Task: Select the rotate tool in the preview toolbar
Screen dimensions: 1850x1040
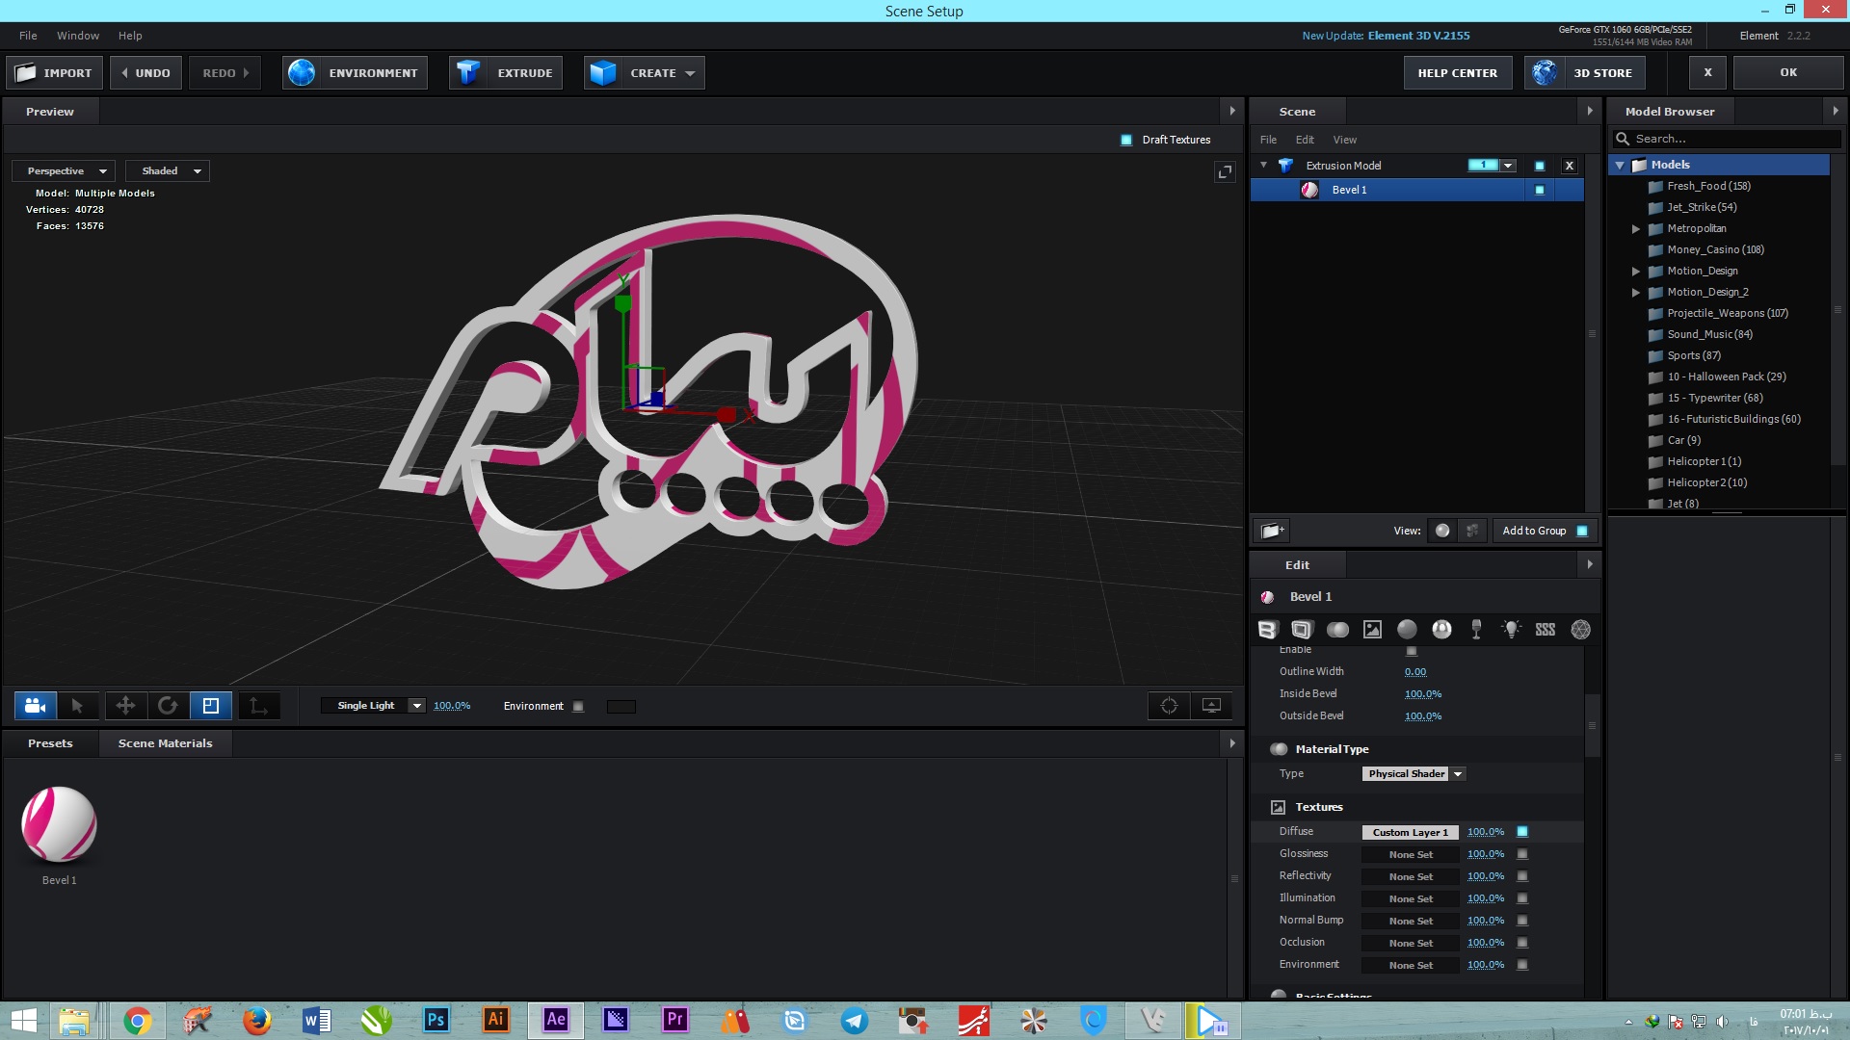Action: coord(168,706)
